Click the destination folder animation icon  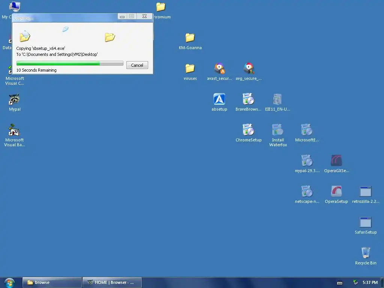[x=110, y=37]
